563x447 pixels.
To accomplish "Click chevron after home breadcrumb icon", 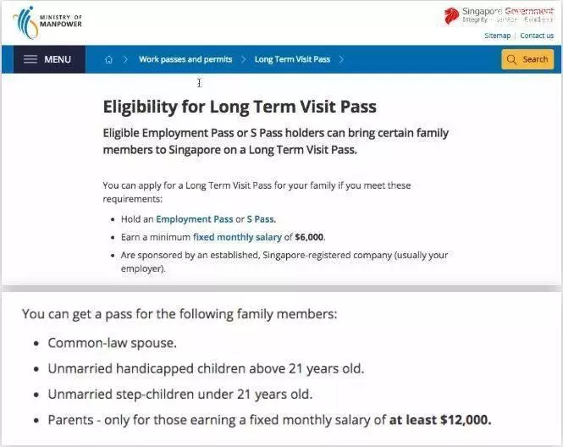I will (125, 59).
